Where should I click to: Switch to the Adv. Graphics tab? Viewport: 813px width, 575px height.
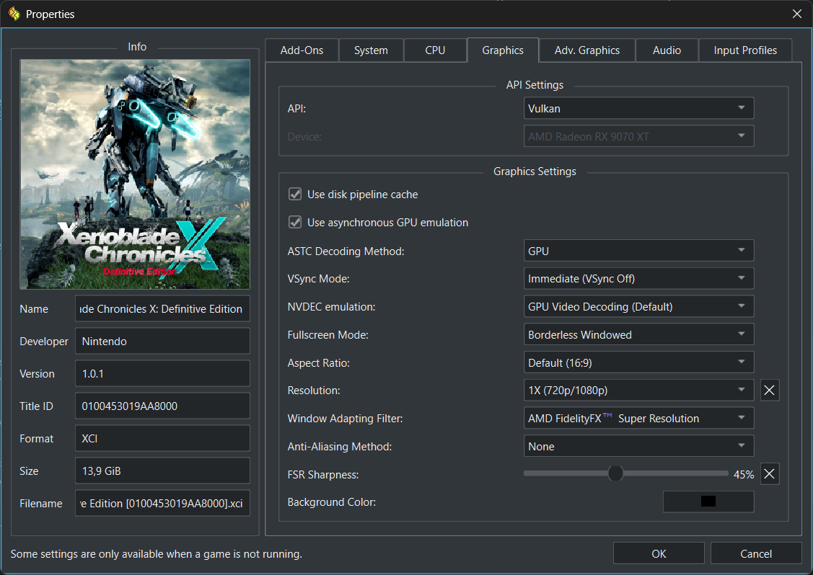tap(587, 50)
